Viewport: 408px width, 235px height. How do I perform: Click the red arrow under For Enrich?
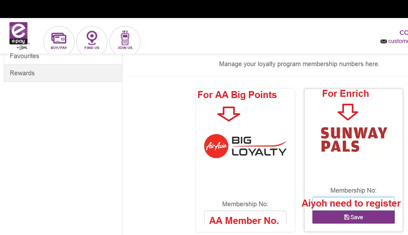(348, 112)
